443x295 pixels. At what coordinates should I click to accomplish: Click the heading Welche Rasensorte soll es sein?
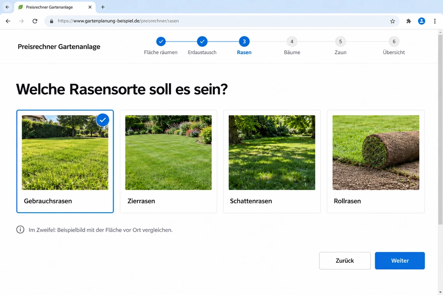click(x=122, y=89)
